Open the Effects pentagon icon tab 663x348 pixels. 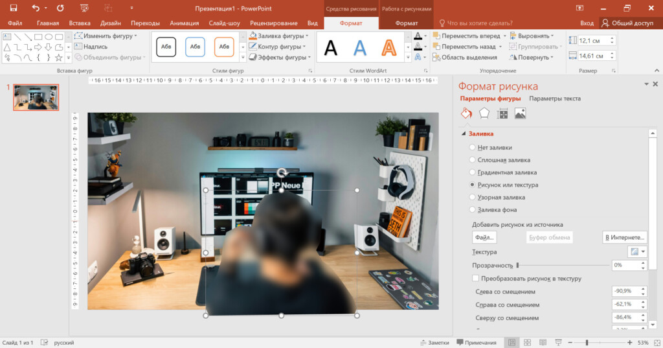484,113
